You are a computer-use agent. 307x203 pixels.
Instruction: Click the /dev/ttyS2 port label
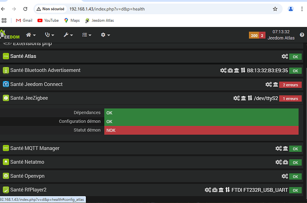[266, 98]
